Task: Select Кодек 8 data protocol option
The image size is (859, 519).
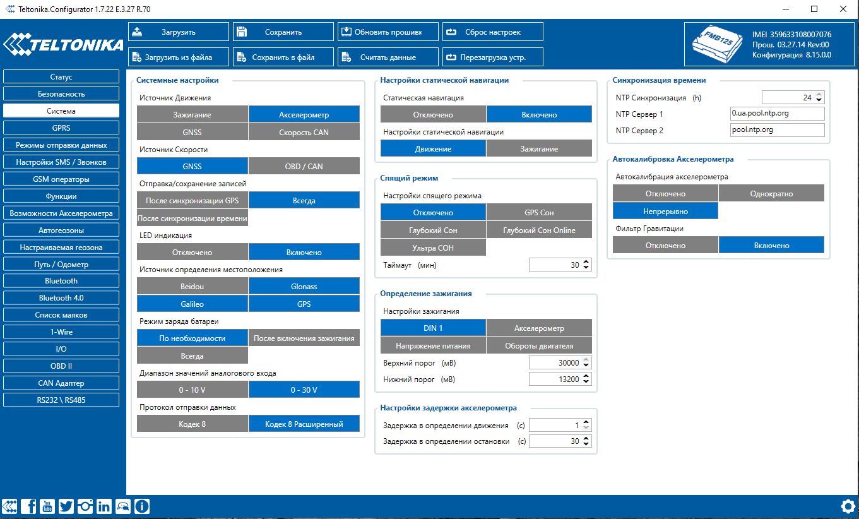Action: 192,424
